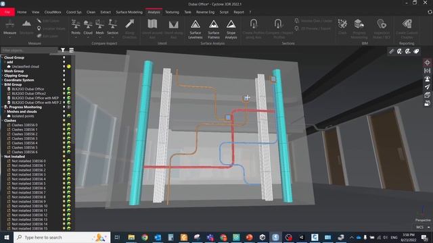Toggle visibility bulb for BLK2GO Dubai Office
433x243 pixels.
pos(64,89)
